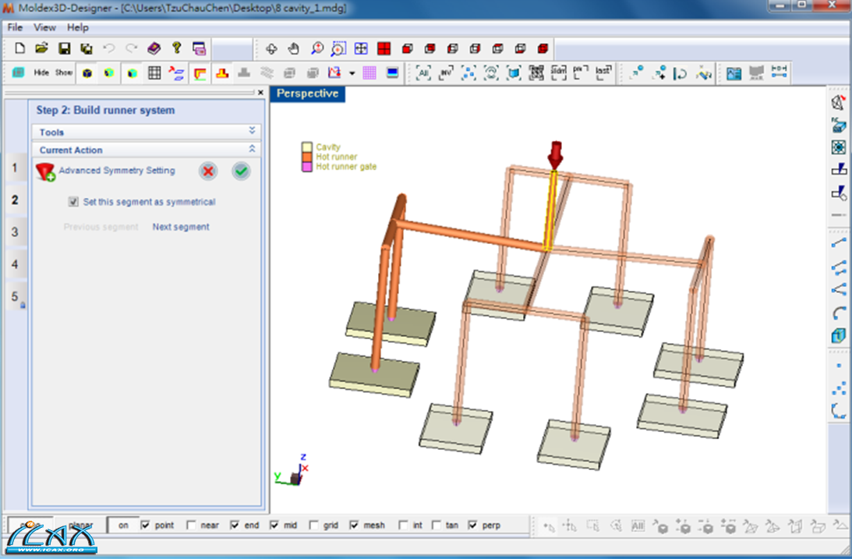The height and width of the screenshot is (559, 852).
Task: Click the yellow question mark help icon
Action: 176,48
